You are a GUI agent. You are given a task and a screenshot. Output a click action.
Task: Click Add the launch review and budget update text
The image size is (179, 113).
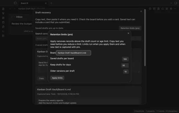click(x=57, y=103)
